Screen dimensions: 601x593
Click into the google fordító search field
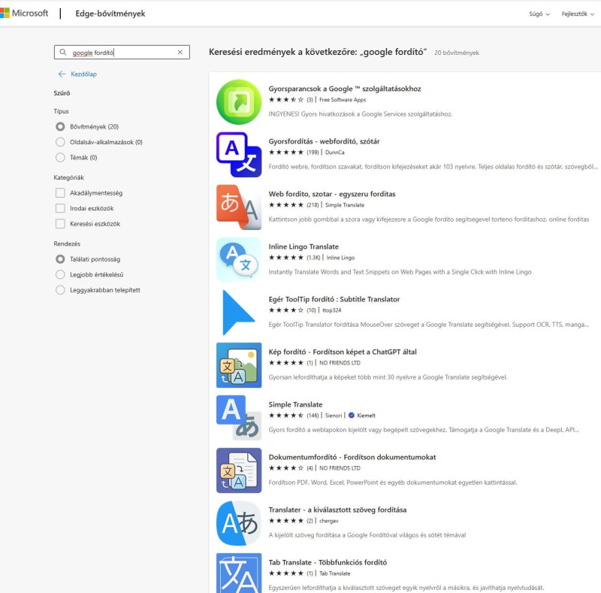(x=122, y=52)
